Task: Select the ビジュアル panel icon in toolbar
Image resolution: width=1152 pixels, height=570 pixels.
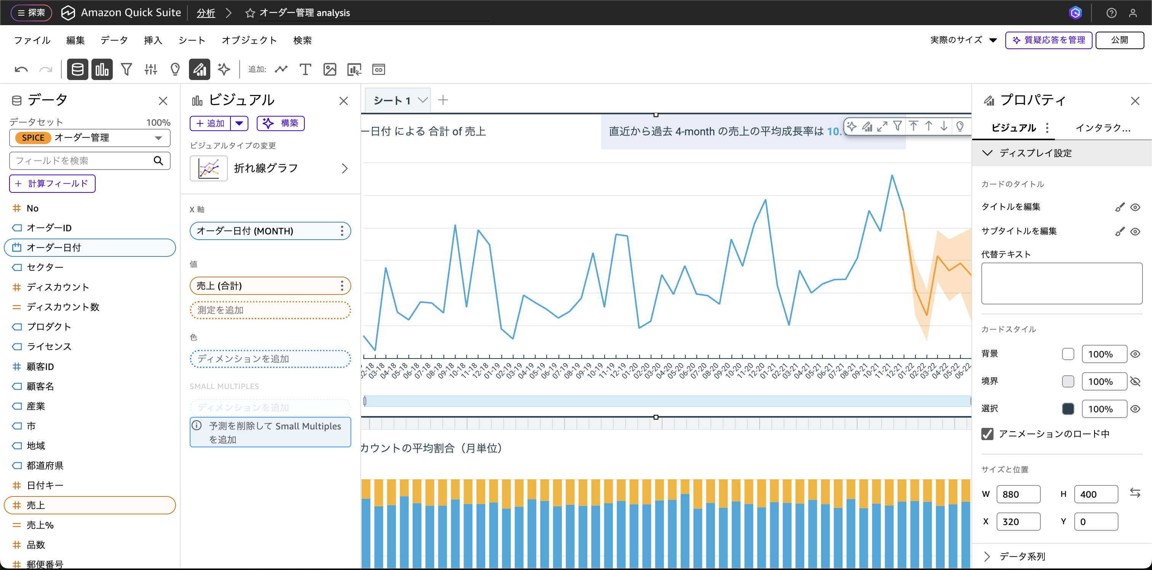Action: (x=102, y=69)
